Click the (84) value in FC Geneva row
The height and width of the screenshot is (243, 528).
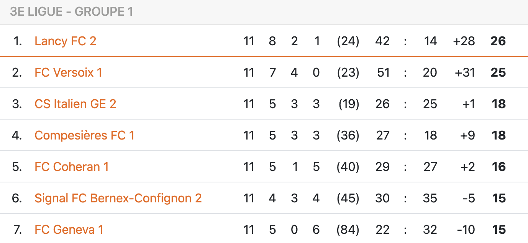point(348,230)
